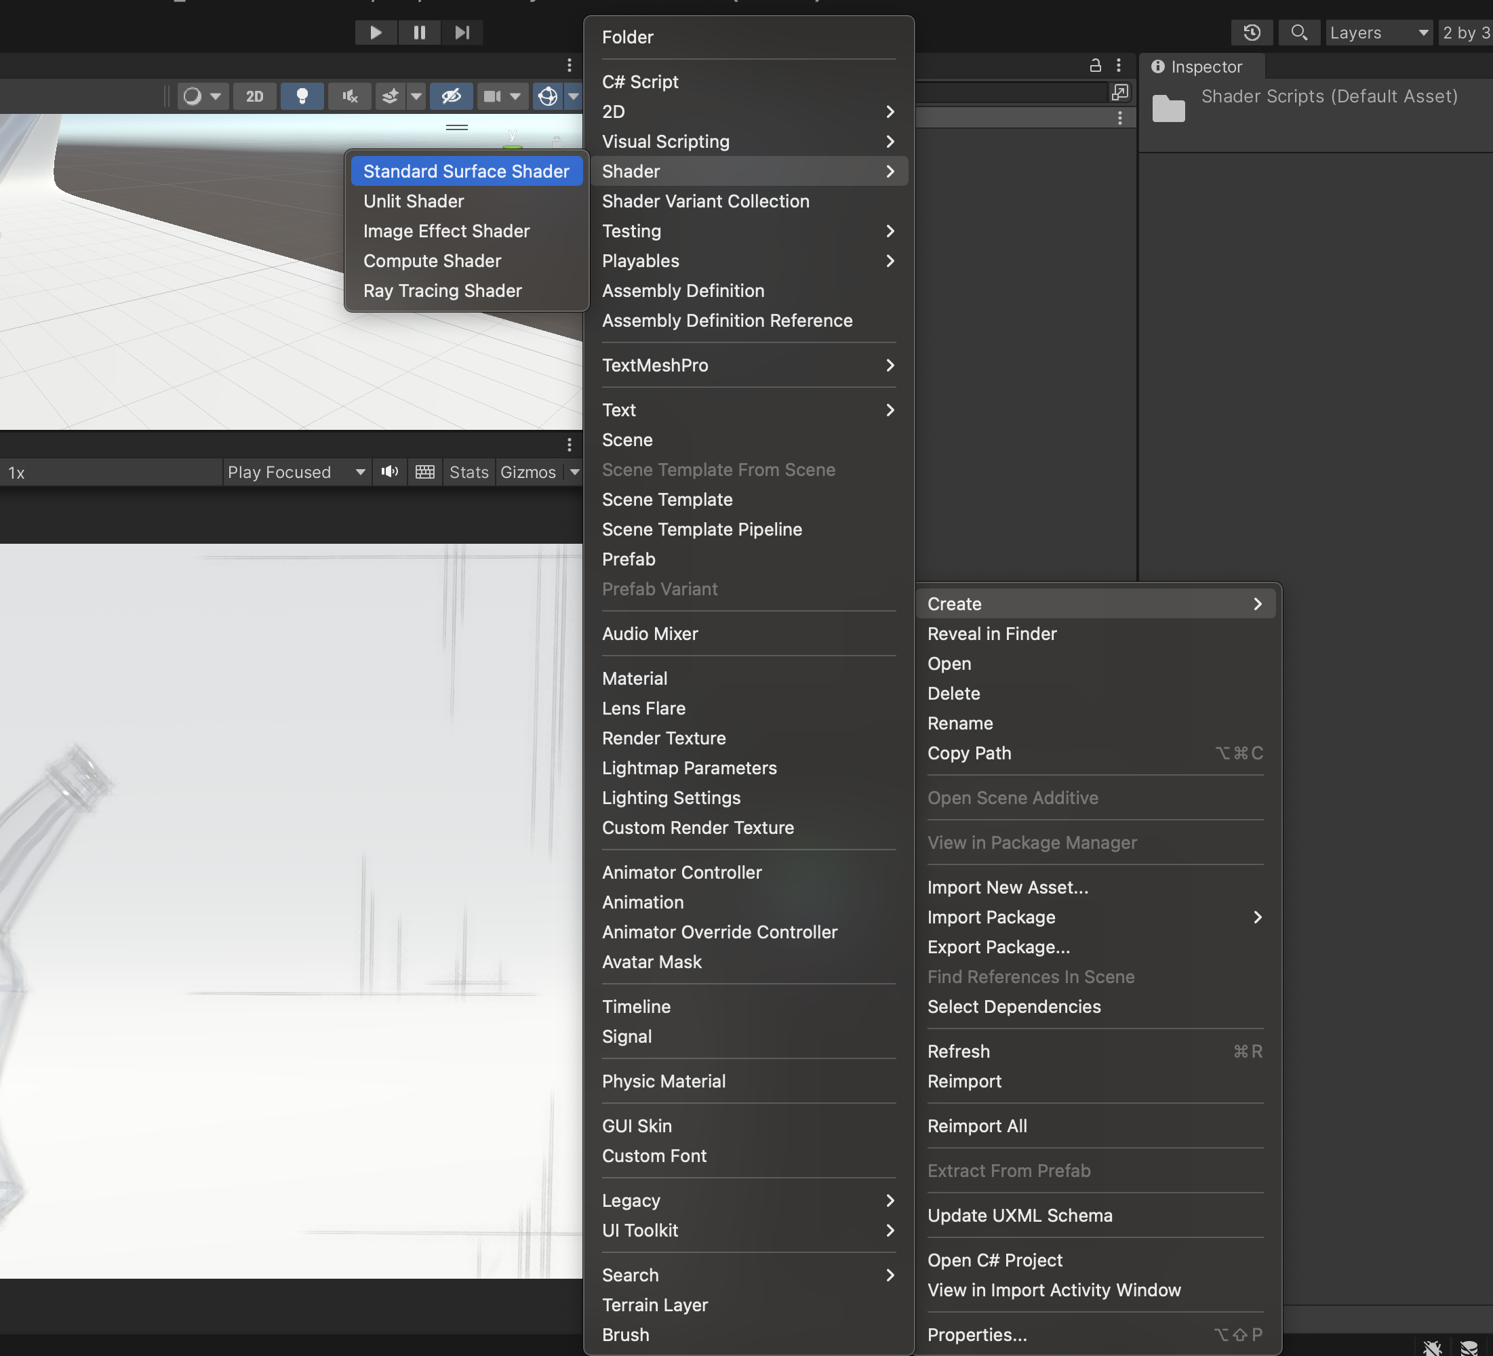Click the Step frame button
The width and height of the screenshot is (1493, 1356).
coord(462,33)
